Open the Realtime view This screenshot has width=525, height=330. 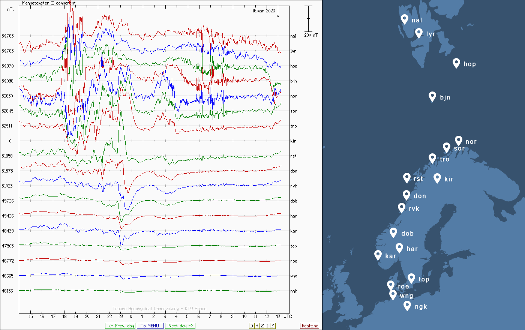[310, 326]
